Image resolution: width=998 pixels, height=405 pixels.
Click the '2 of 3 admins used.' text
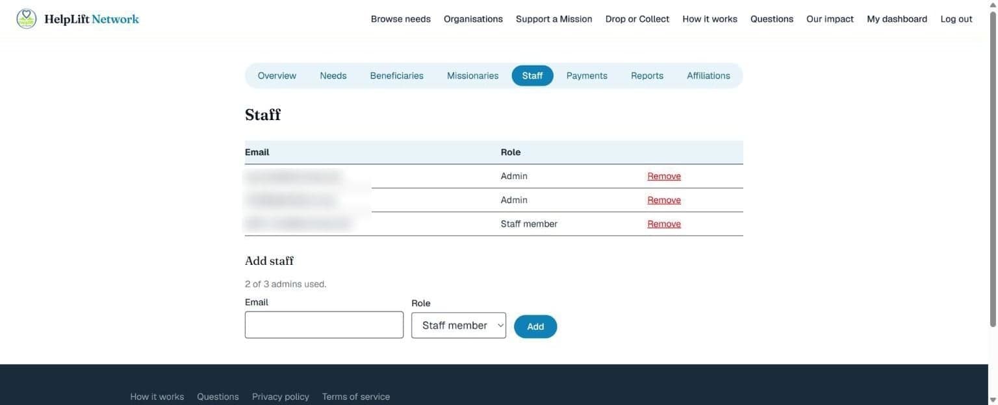285,284
